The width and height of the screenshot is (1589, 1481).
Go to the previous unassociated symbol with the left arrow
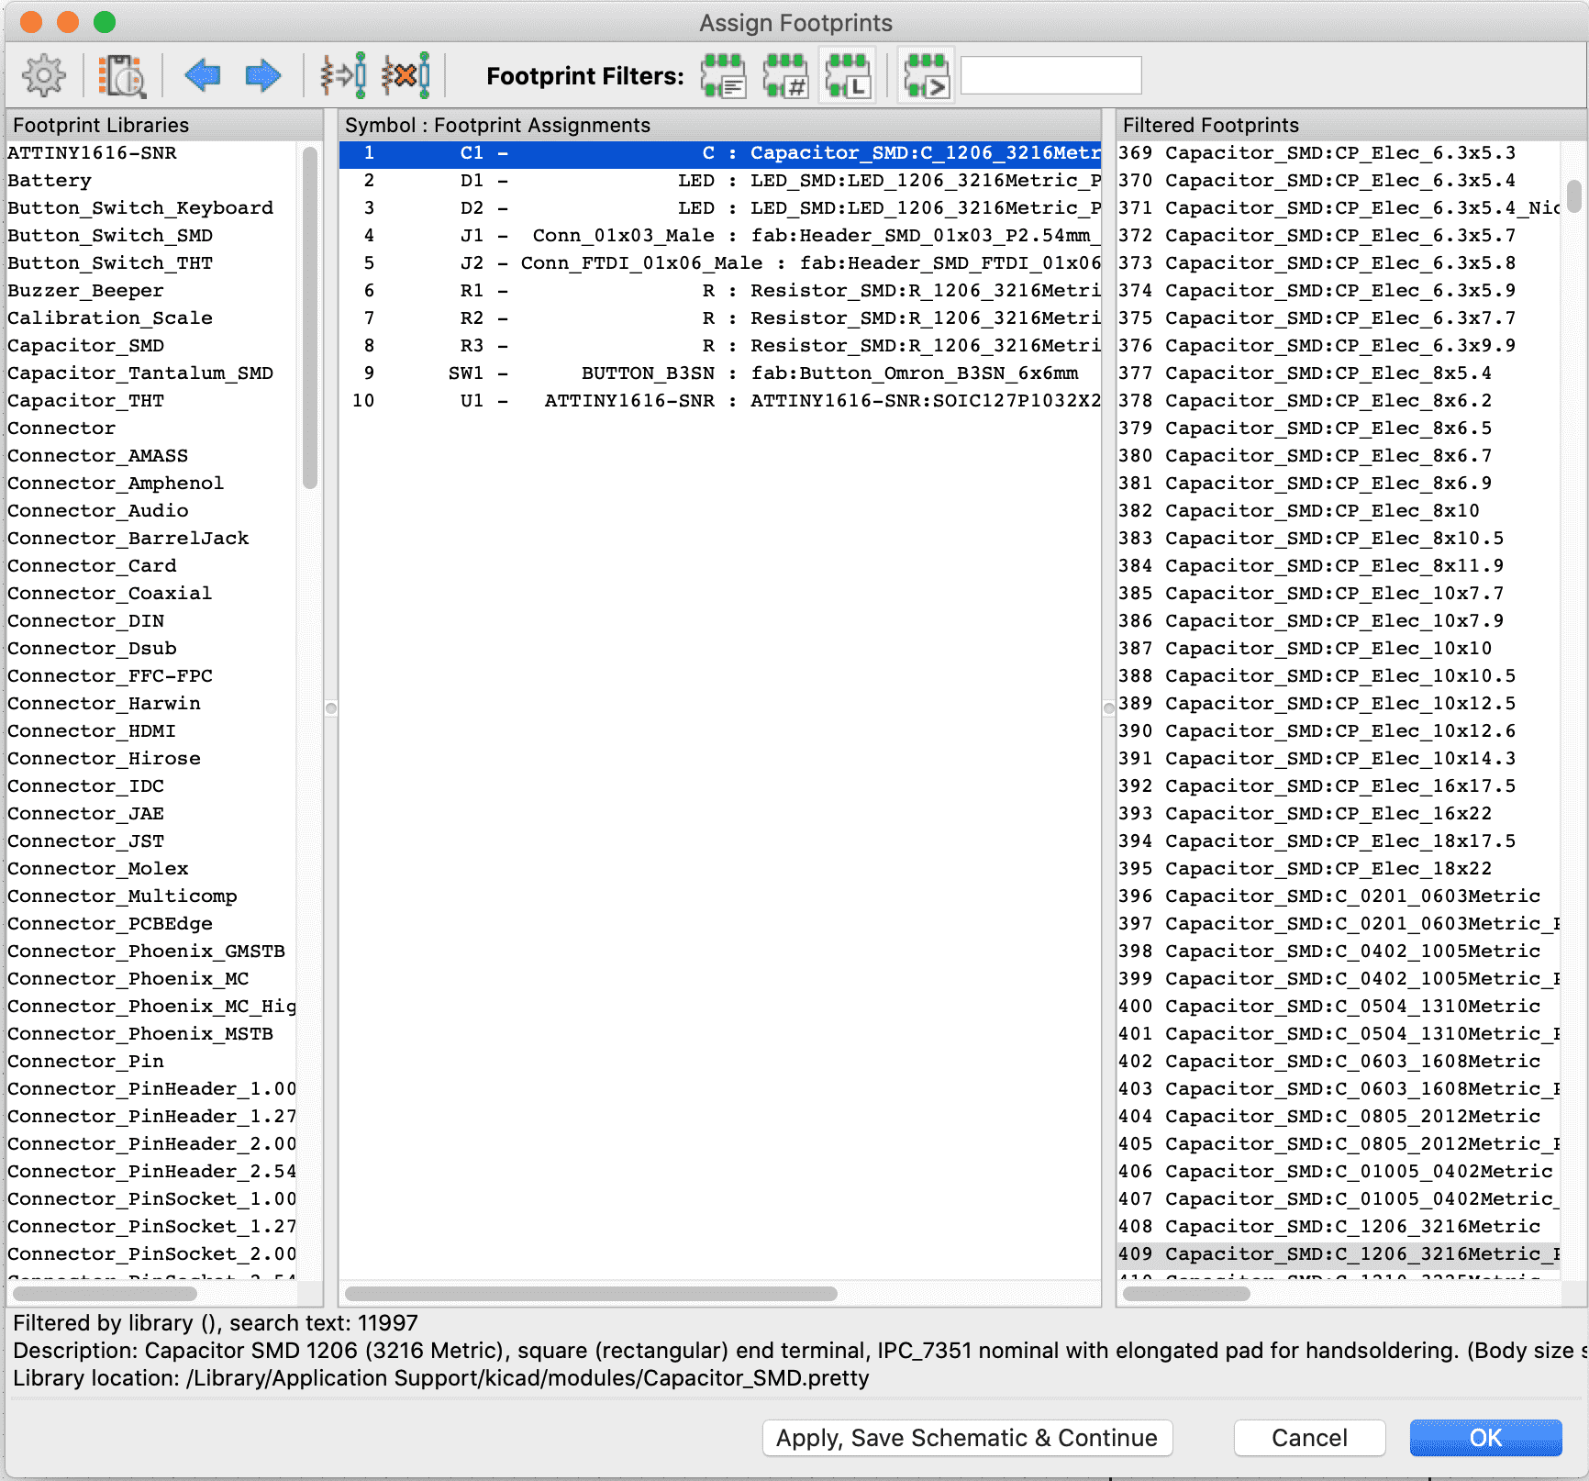[202, 75]
